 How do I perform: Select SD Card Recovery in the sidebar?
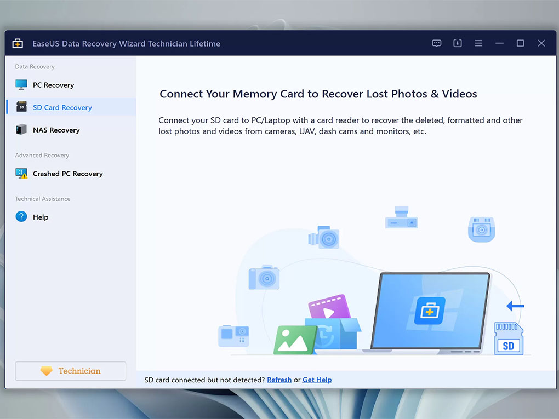click(x=71, y=107)
